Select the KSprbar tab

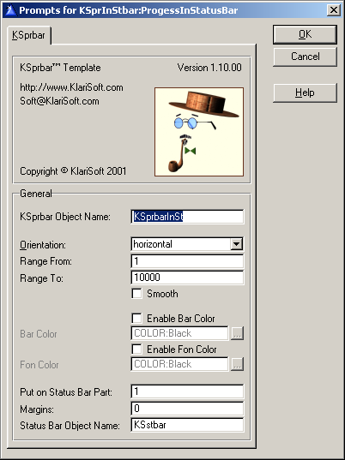(28, 35)
